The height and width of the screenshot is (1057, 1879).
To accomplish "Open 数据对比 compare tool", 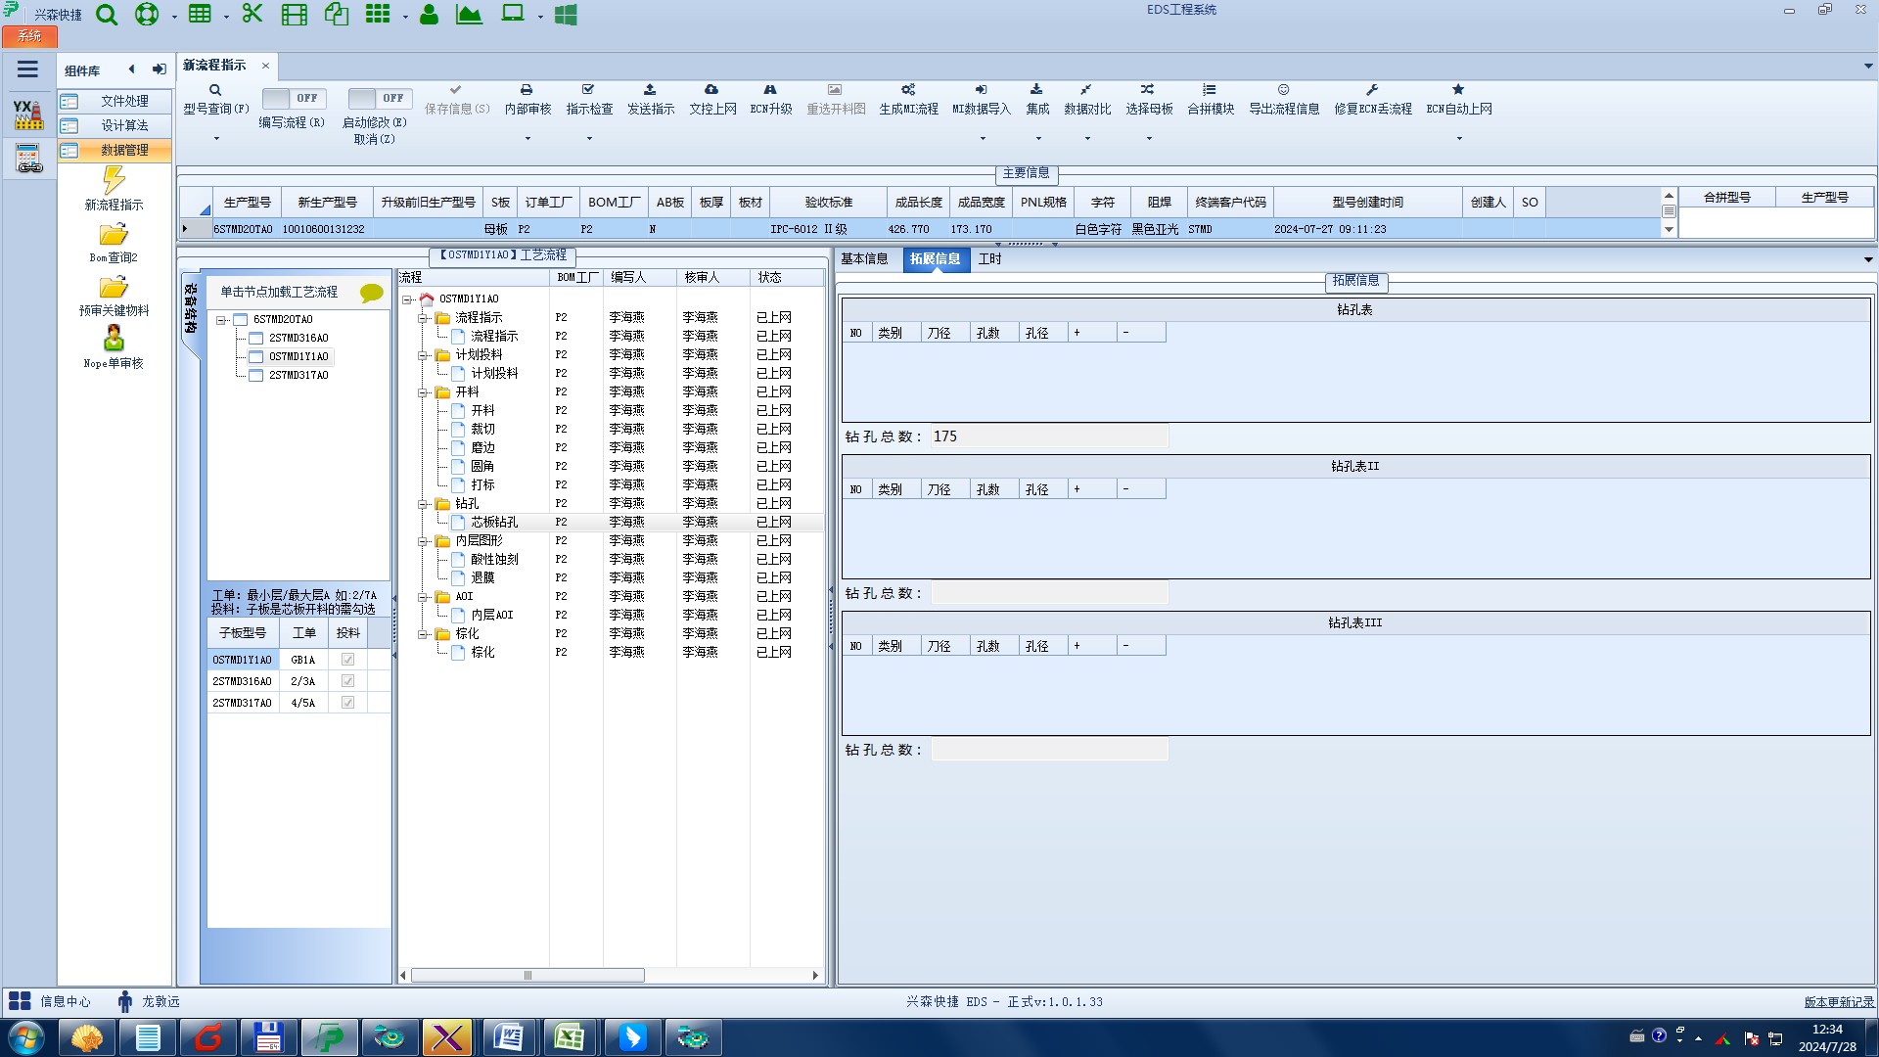I will click(1087, 99).
